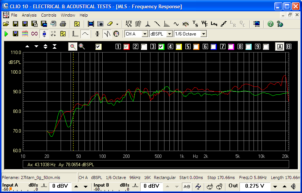
Task: Open the Ts parameters tool
Action: click(x=195, y=24)
